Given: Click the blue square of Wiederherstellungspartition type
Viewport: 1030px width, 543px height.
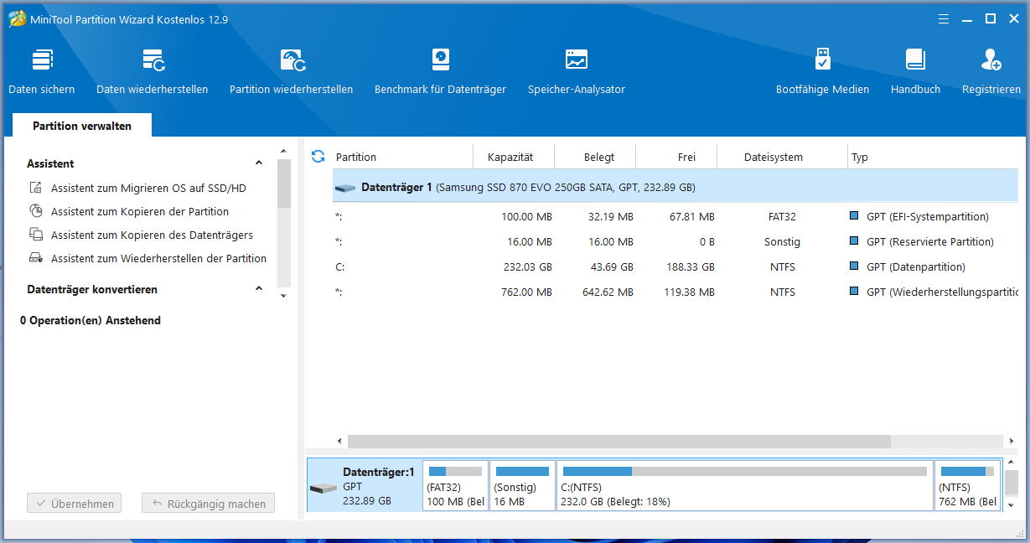Looking at the screenshot, I should 854,292.
